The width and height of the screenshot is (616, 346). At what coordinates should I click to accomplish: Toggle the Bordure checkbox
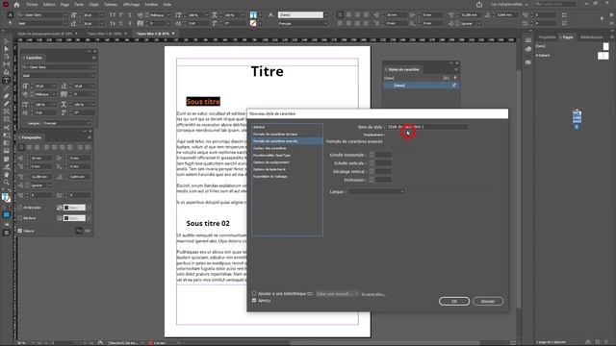point(20,218)
